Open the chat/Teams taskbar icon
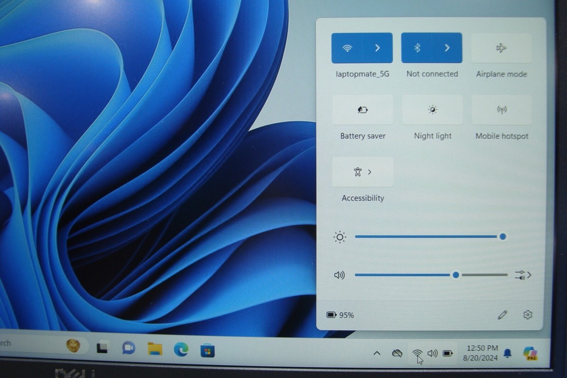This screenshot has height=378, width=567. (129, 348)
